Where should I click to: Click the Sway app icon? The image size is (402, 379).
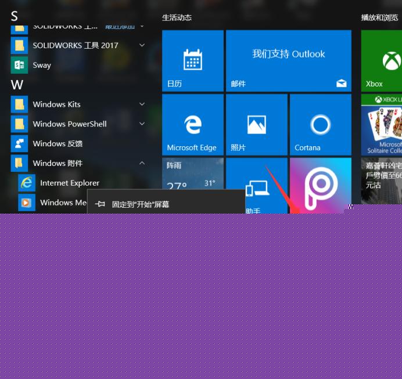pyautogui.click(x=19, y=65)
